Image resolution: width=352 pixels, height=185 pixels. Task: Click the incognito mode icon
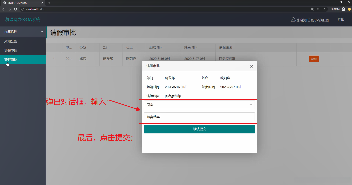pyautogui.click(x=343, y=9)
